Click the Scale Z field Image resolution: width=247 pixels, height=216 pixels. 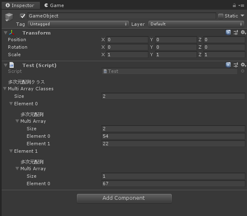point(224,55)
